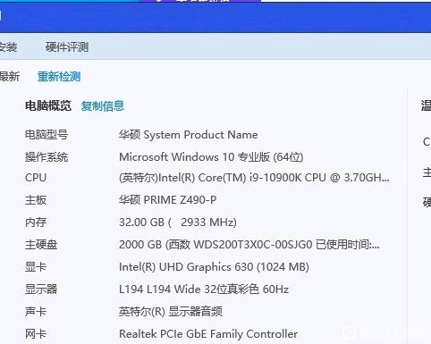Select the Realtek PCIe GbE Family Controller entry
The image size is (431, 344).
tap(208, 334)
